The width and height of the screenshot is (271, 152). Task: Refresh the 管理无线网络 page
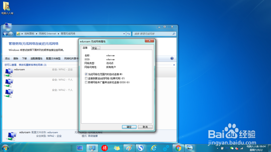pos(128,34)
